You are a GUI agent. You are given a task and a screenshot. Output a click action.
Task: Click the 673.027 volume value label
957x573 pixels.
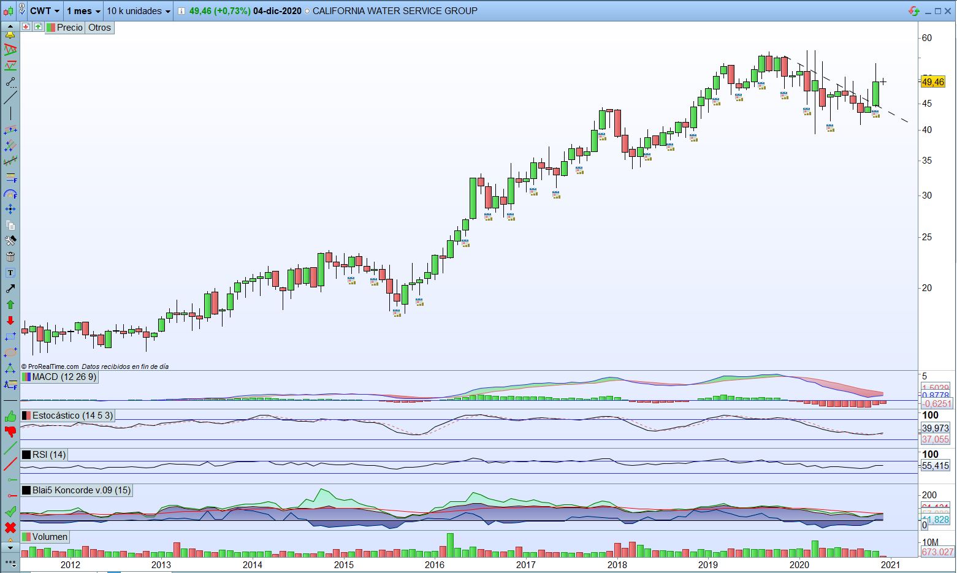pyautogui.click(x=937, y=552)
